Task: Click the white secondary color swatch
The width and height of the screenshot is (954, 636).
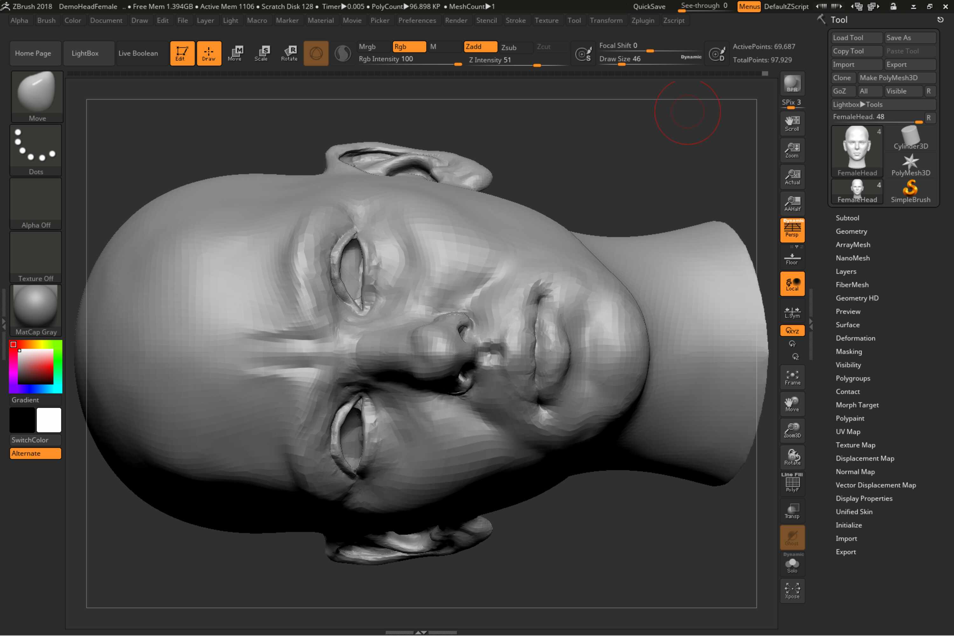Action: pyautogui.click(x=49, y=420)
